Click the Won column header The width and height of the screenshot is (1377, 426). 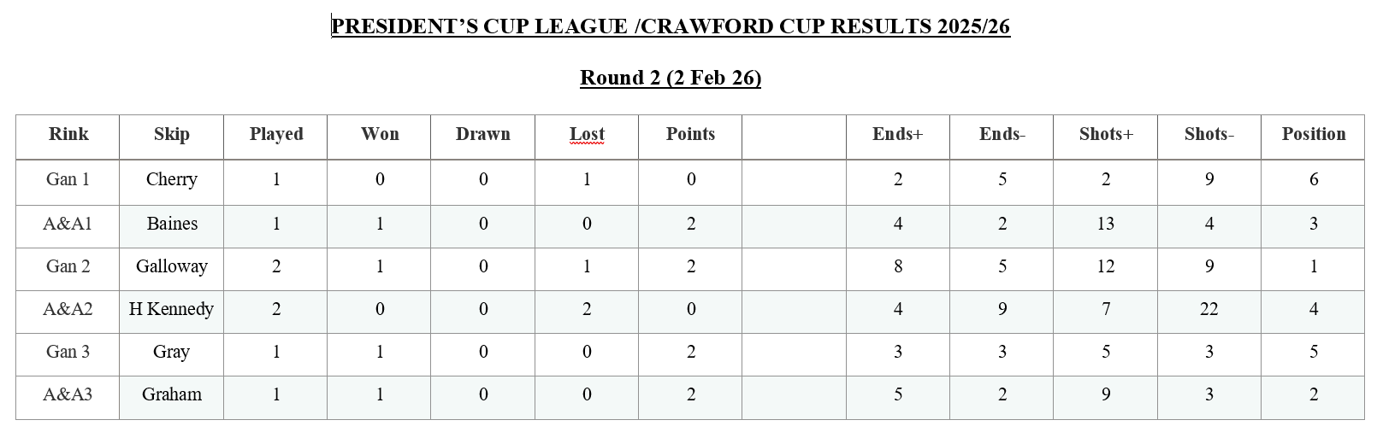(x=380, y=134)
